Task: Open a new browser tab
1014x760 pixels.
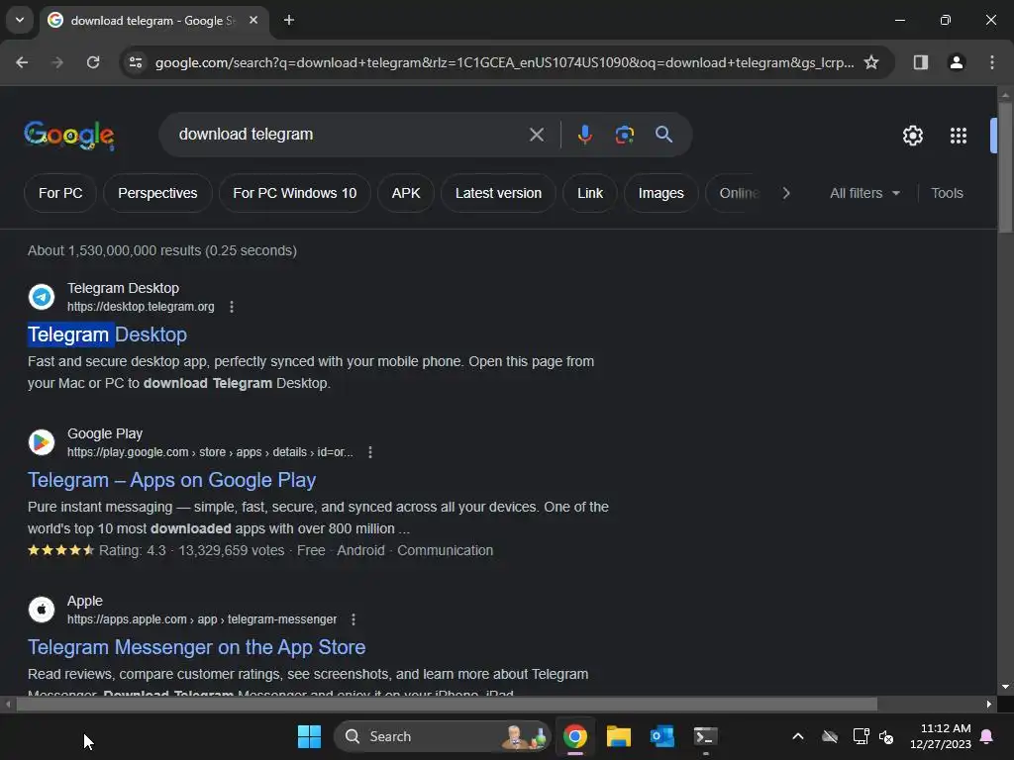Action: 289,20
